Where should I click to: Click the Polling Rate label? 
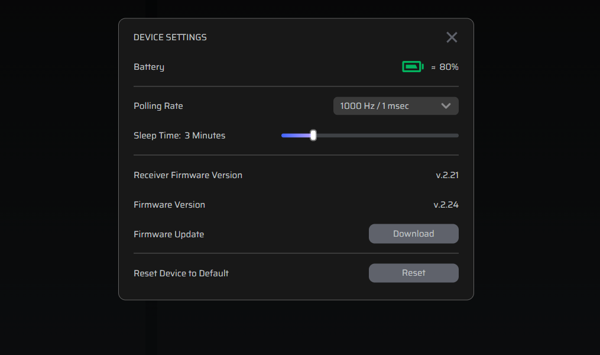click(x=158, y=106)
